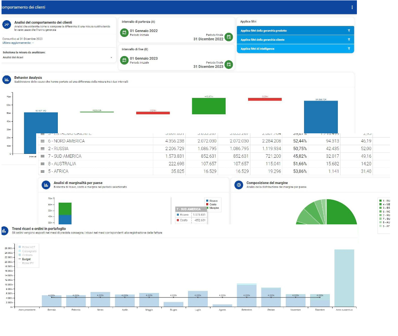Select the 8 - AUSTRALIA table row
The image size is (398, 336).
tap(214, 164)
